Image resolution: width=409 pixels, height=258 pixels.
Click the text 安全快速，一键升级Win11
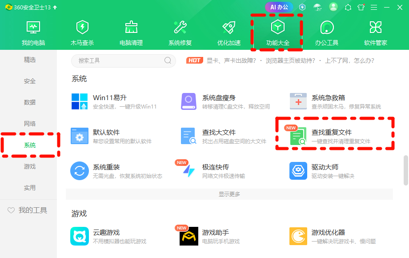(124, 107)
